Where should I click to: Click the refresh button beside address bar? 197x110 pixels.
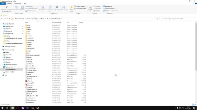(x=158, y=19)
